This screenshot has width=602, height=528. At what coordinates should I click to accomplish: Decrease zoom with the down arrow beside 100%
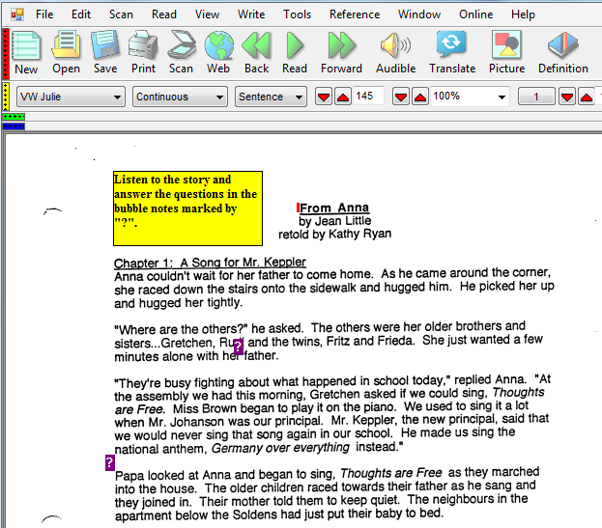pyautogui.click(x=401, y=97)
